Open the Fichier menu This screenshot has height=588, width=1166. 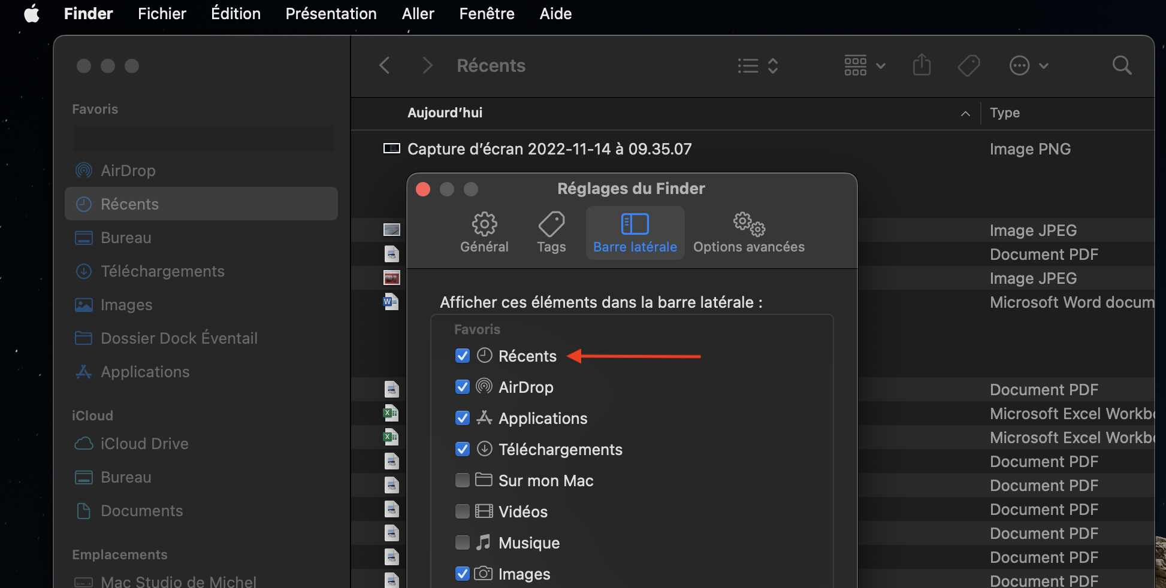[162, 13]
